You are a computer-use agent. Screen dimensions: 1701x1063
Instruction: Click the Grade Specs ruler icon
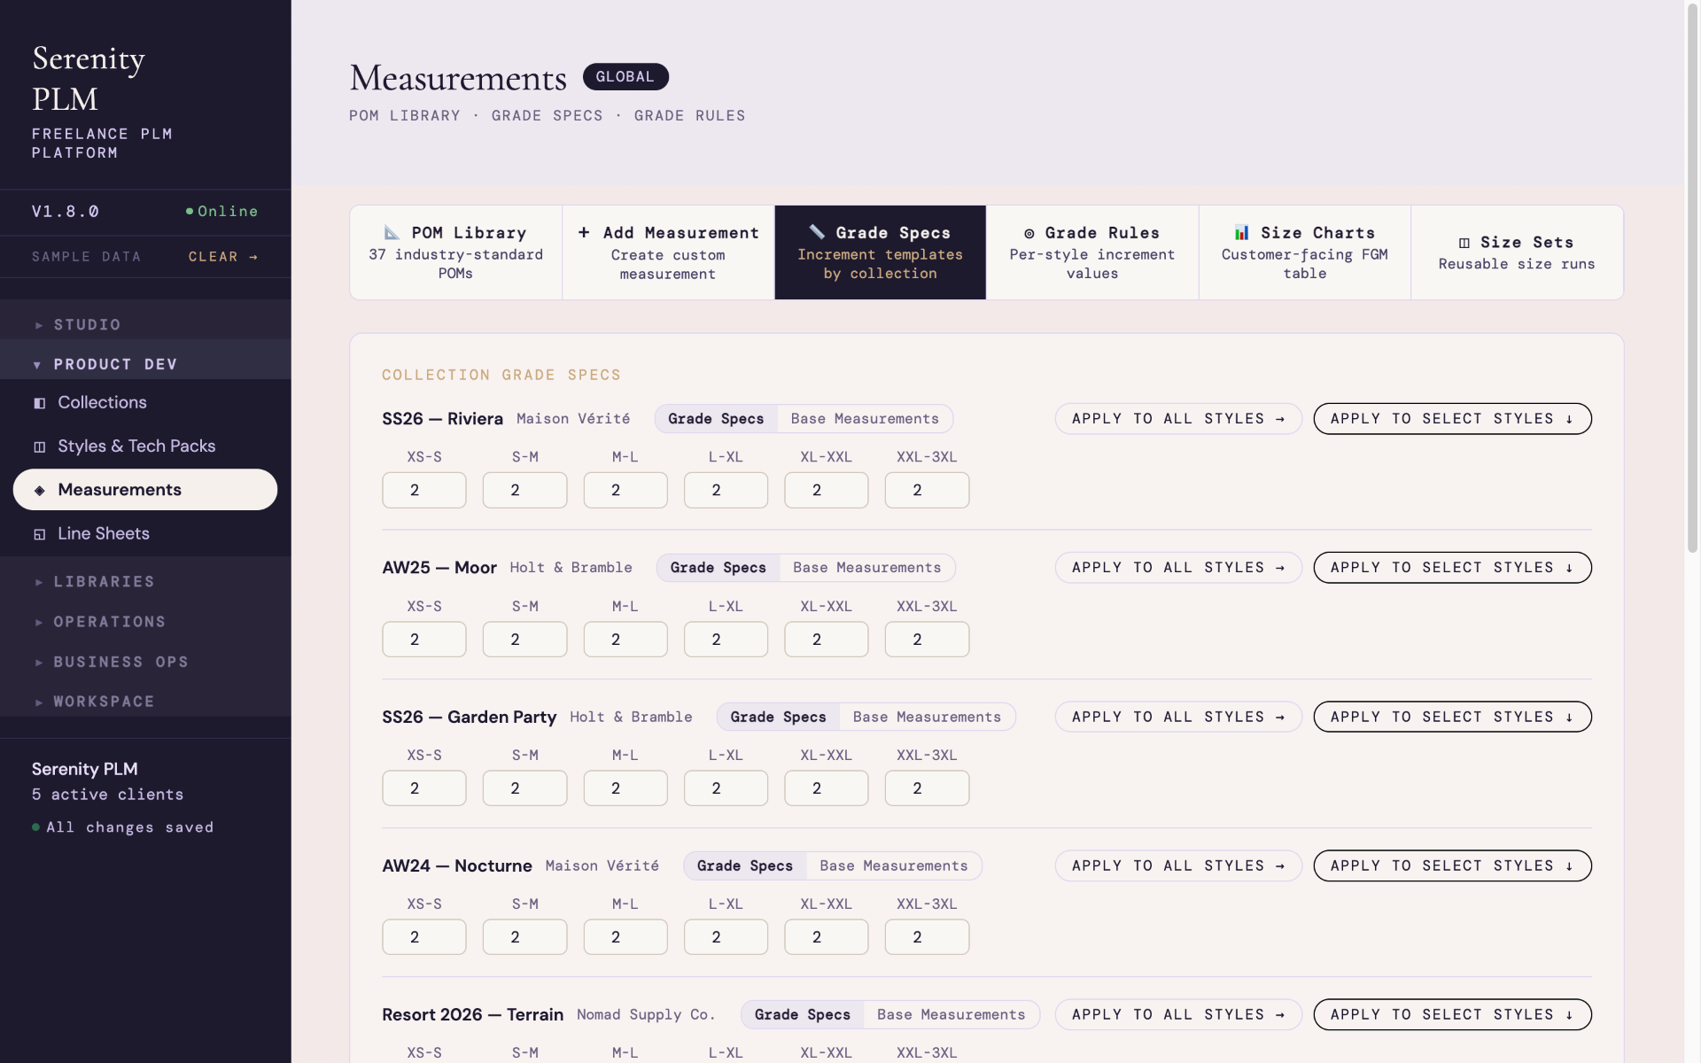(x=817, y=232)
